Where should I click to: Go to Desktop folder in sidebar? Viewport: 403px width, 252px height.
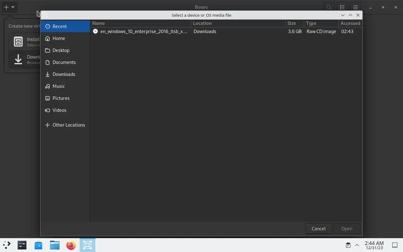[x=65, y=50]
